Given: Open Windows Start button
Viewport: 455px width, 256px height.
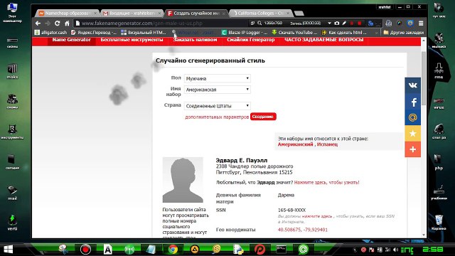Looking at the screenshot, I should (8, 250).
